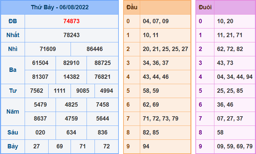Image resolution: width=256 pixels, height=154 pixels.
Task: Click the Ba row label
Action: [13, 70]
